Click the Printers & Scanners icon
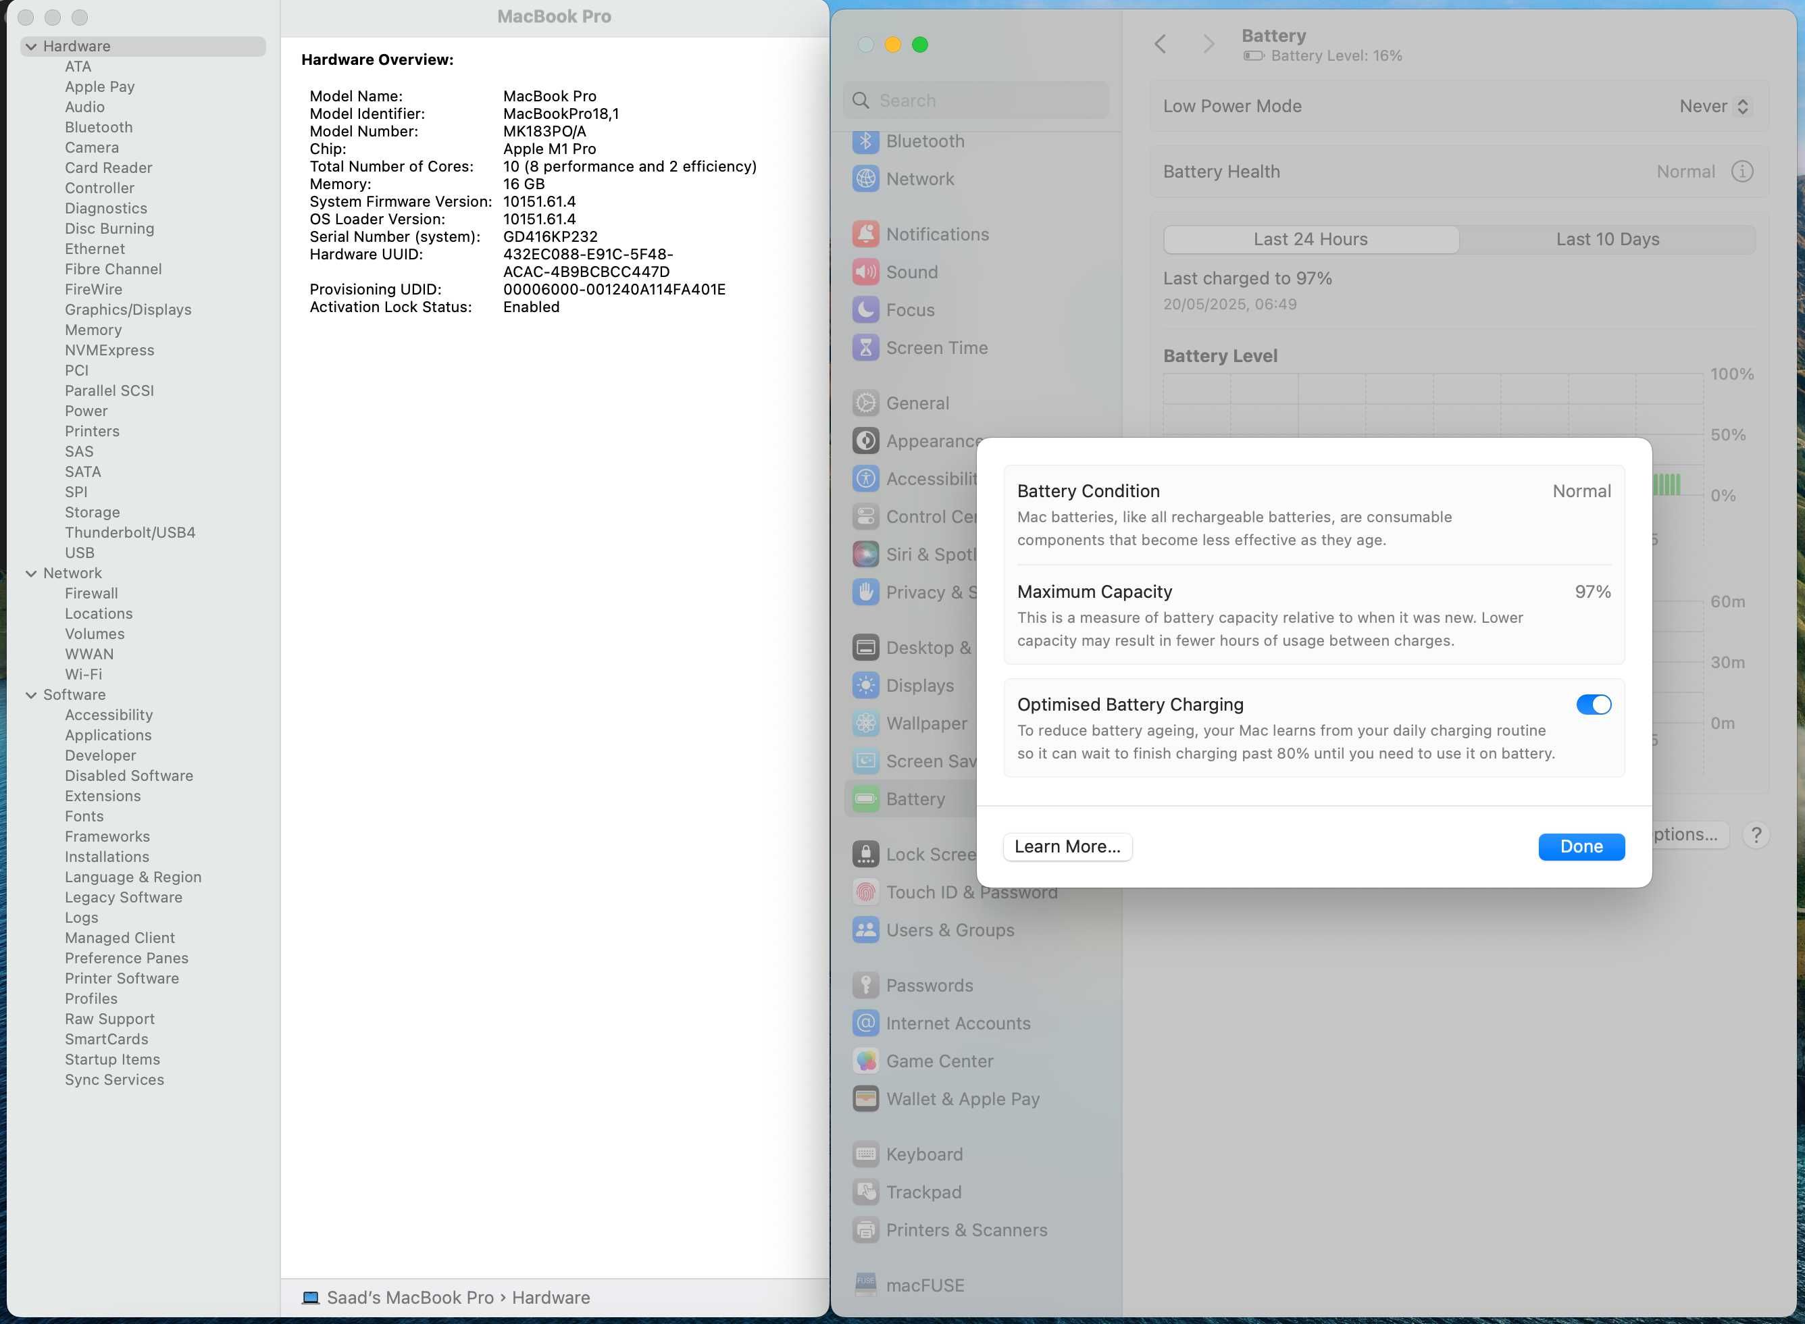1805x1324 pixels. coord(865,1229)
